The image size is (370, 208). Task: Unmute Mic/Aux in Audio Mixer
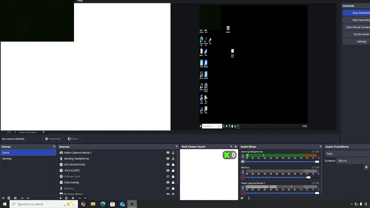(x=243, y=177)
